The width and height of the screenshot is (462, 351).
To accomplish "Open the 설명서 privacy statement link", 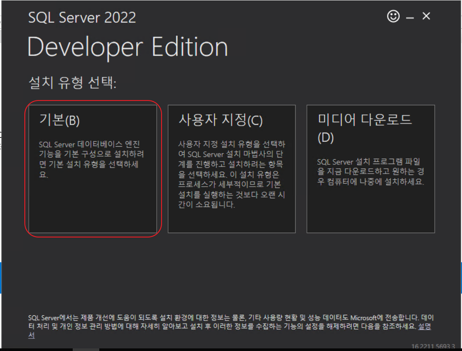I will click(x=424, y=326).
